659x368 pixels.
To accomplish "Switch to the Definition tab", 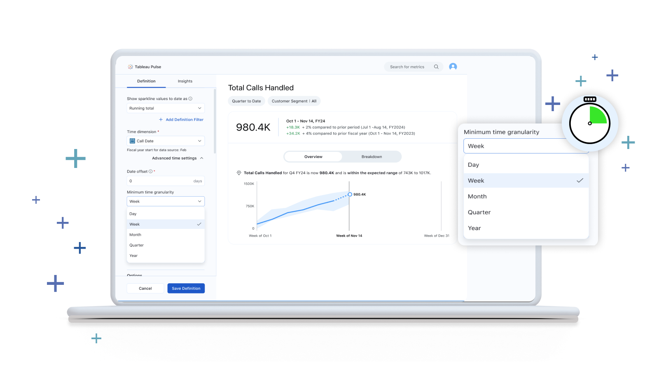I will [x=146, y=81].
